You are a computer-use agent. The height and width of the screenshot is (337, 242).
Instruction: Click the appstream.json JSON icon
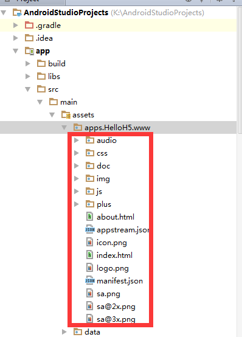(90, 229)
